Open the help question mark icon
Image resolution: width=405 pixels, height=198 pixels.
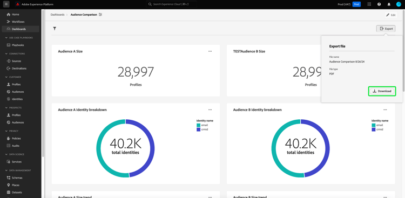tap(379, 4)
